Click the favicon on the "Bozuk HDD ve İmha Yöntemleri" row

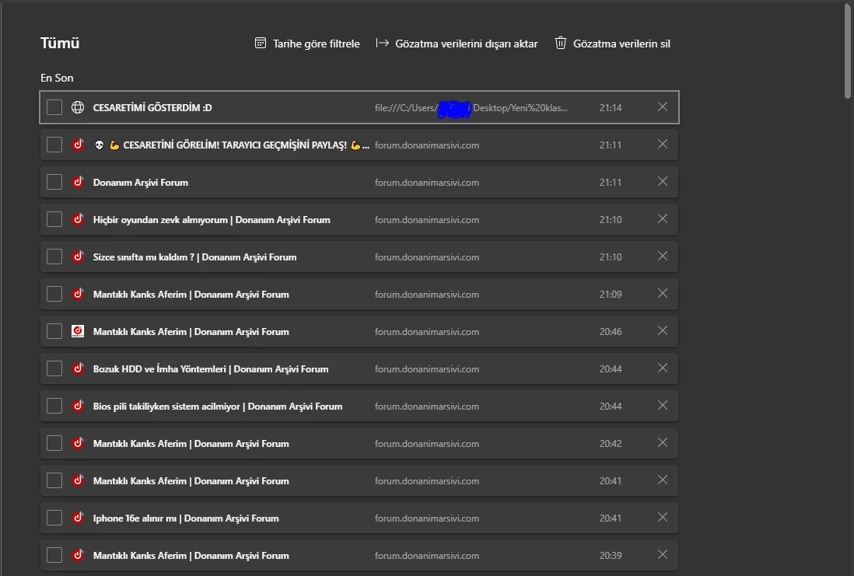pos(77,368)
